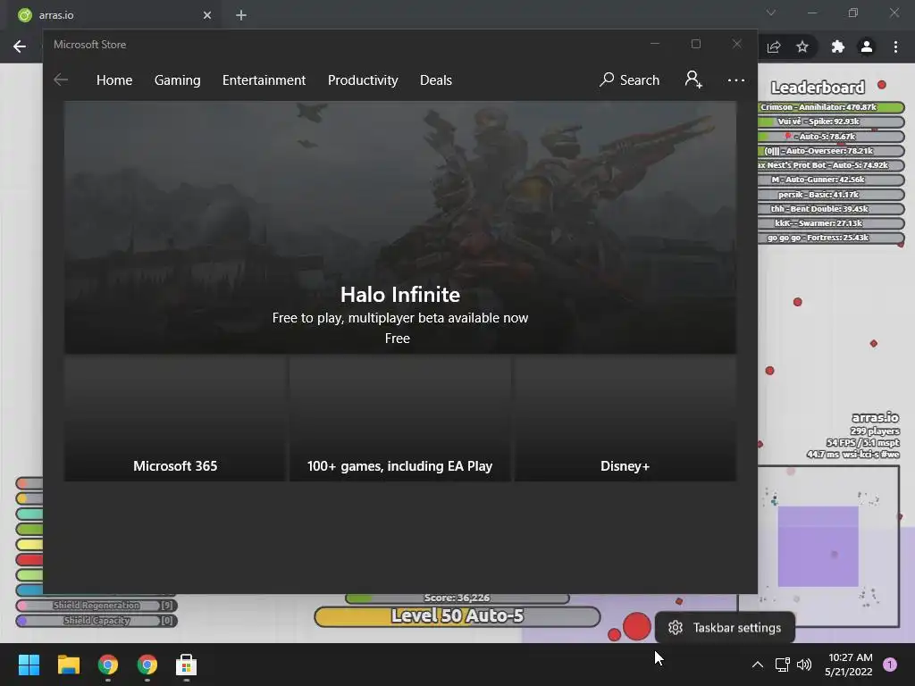Click the Shield Regeneration stat bar
Screen dimensions: 915x686
click(x=97, y=606)
